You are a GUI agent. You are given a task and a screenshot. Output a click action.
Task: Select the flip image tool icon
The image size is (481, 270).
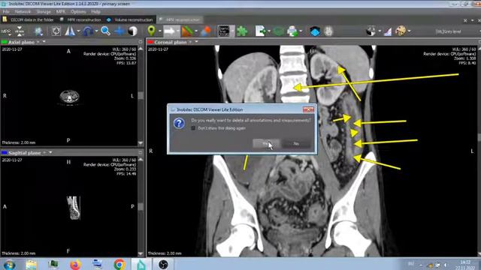(x=70, y=31)
